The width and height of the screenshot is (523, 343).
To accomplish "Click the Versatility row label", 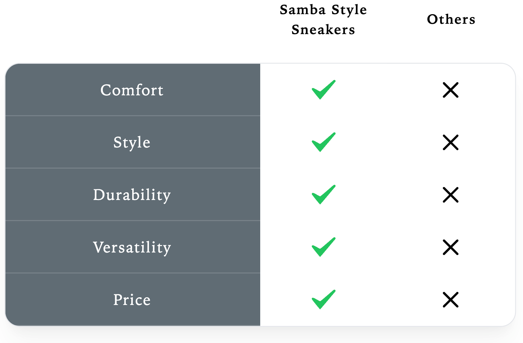I will (132, 248).
